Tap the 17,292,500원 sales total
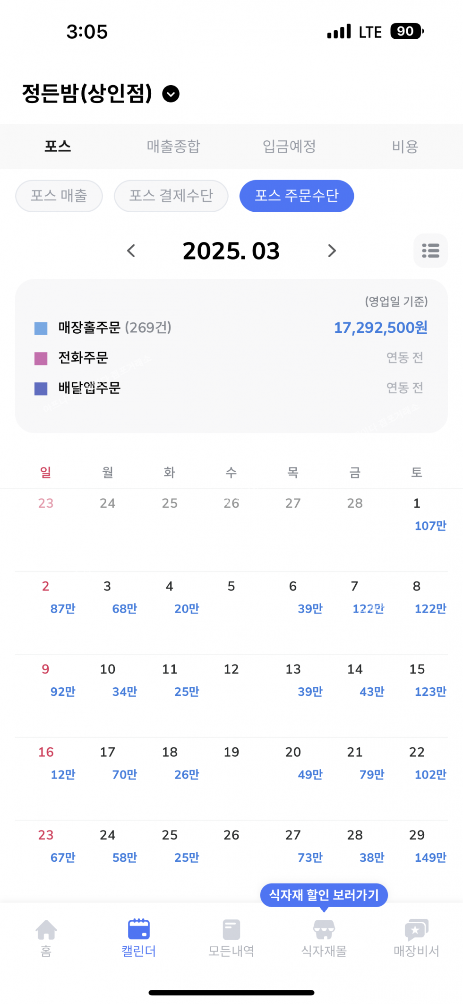 point(380,328)
